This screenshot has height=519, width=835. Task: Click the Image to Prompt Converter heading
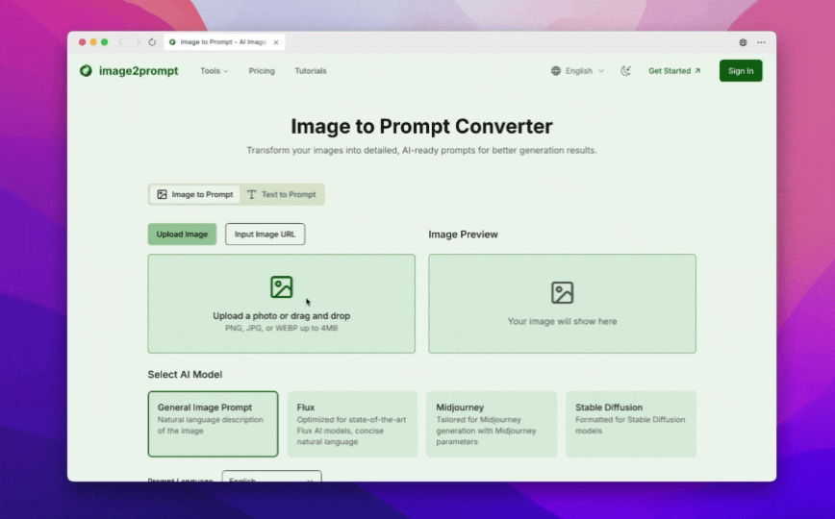tap(421, 126)
